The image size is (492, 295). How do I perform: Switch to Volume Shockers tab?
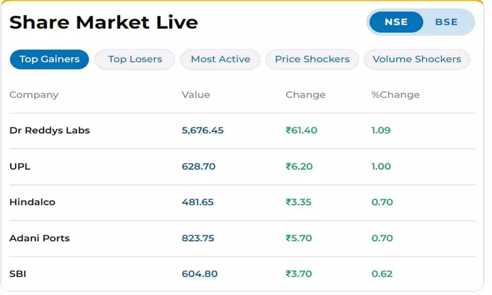pyautogui.click(x=417, y=59)
